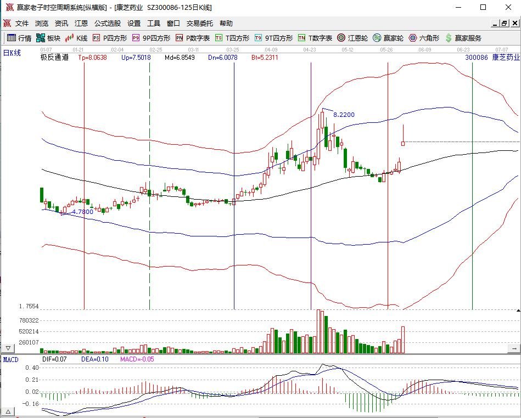Select the P四方形 tool
Viewport: 521px width, 418px height.
point(110,38)
